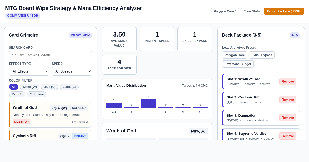Click the 20 Available badge
This screenshot has height=162, width=309.
81,35
